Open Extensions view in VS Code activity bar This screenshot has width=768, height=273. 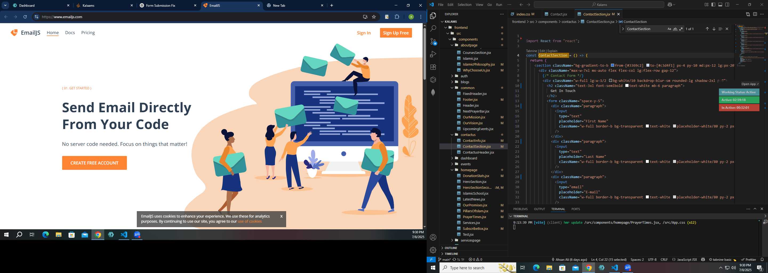(433, 67)
